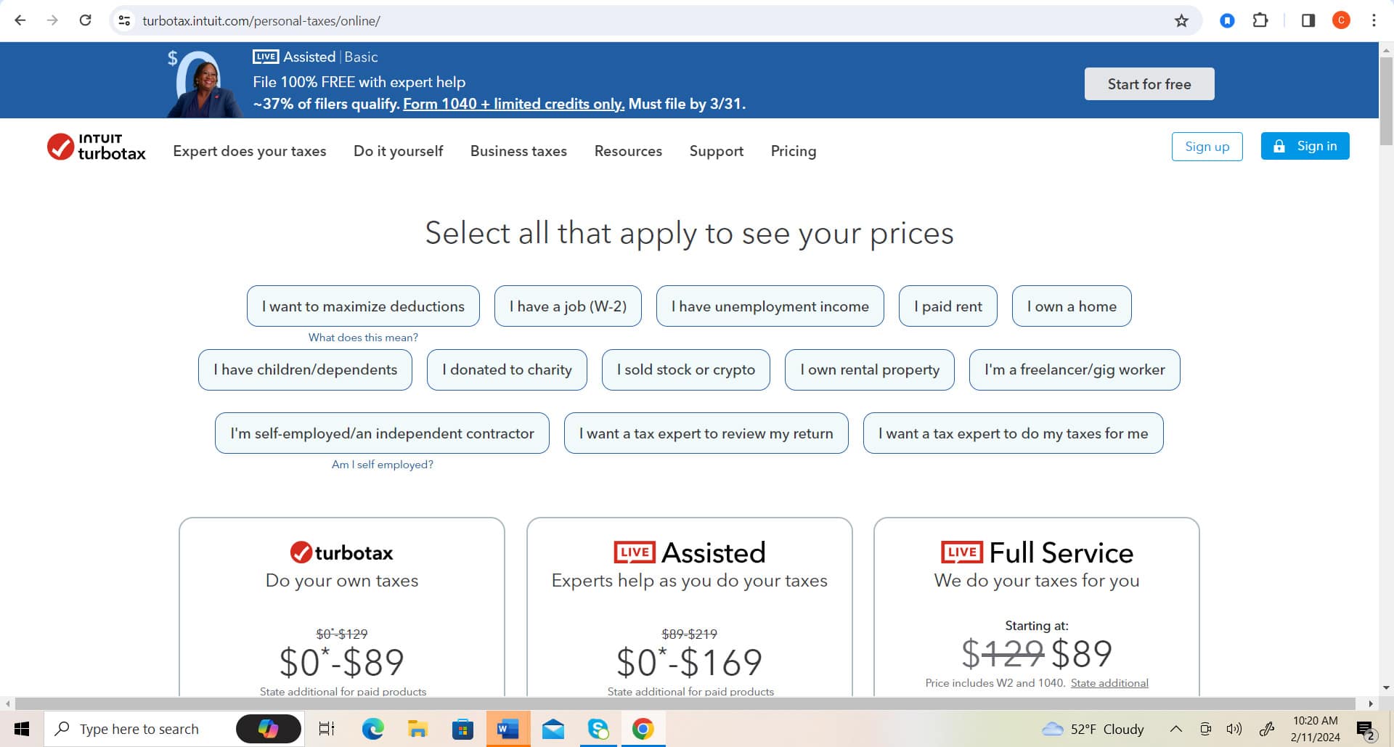
Task: Select 'I'm self-employed/an independent contractor'
Action: tap(382, 433)
